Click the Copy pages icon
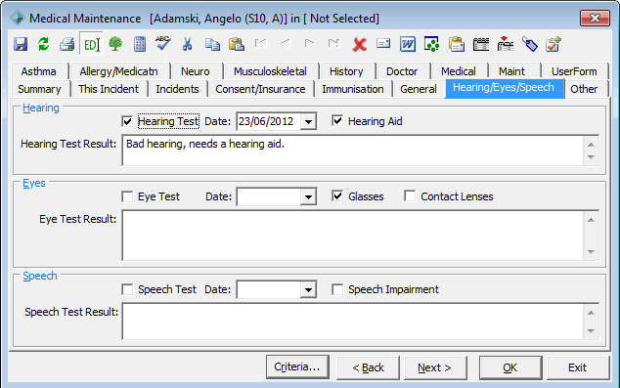This screenshot has height=388, width=620. pos(212,44)
